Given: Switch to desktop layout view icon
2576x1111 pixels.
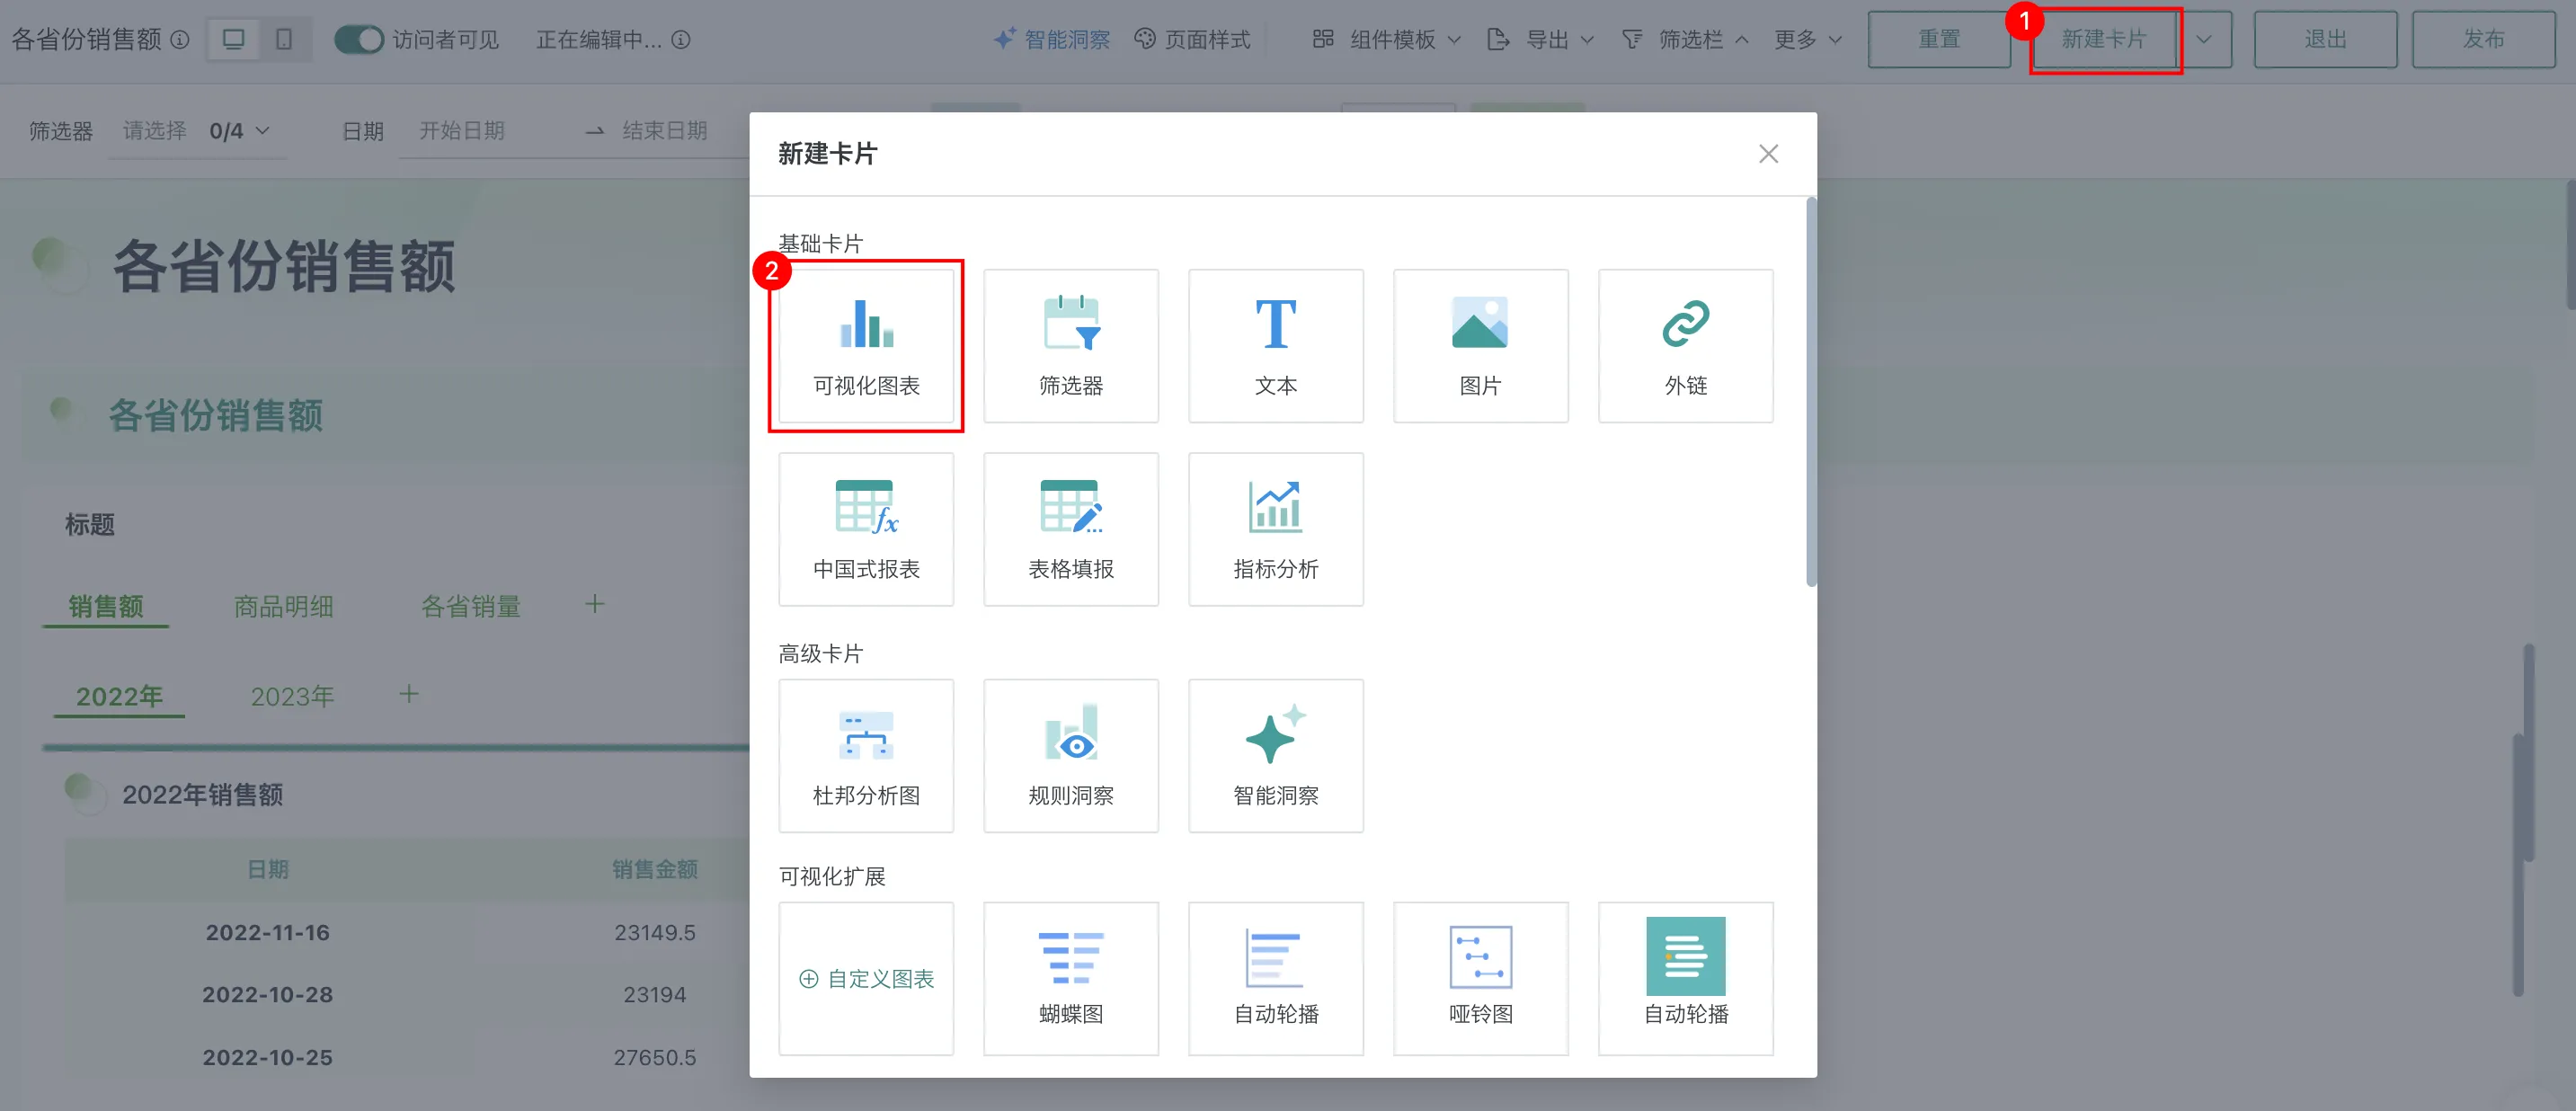Looking at the screenshot, I should pyautogui.click(x=233, y=39).
